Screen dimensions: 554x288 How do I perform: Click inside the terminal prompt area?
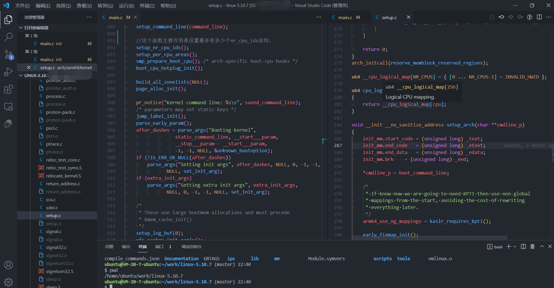(111, 286)
